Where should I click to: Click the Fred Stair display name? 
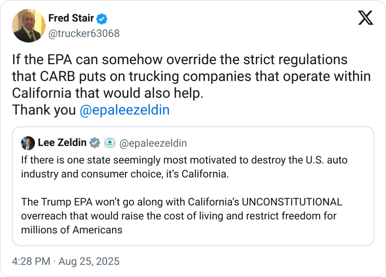click(x=71, y=18)
